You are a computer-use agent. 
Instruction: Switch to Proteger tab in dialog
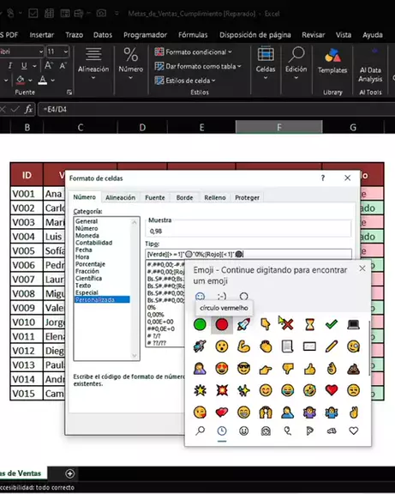[247, 197]
